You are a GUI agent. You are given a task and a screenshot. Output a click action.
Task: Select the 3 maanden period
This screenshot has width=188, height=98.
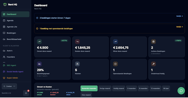click(131, 89)
